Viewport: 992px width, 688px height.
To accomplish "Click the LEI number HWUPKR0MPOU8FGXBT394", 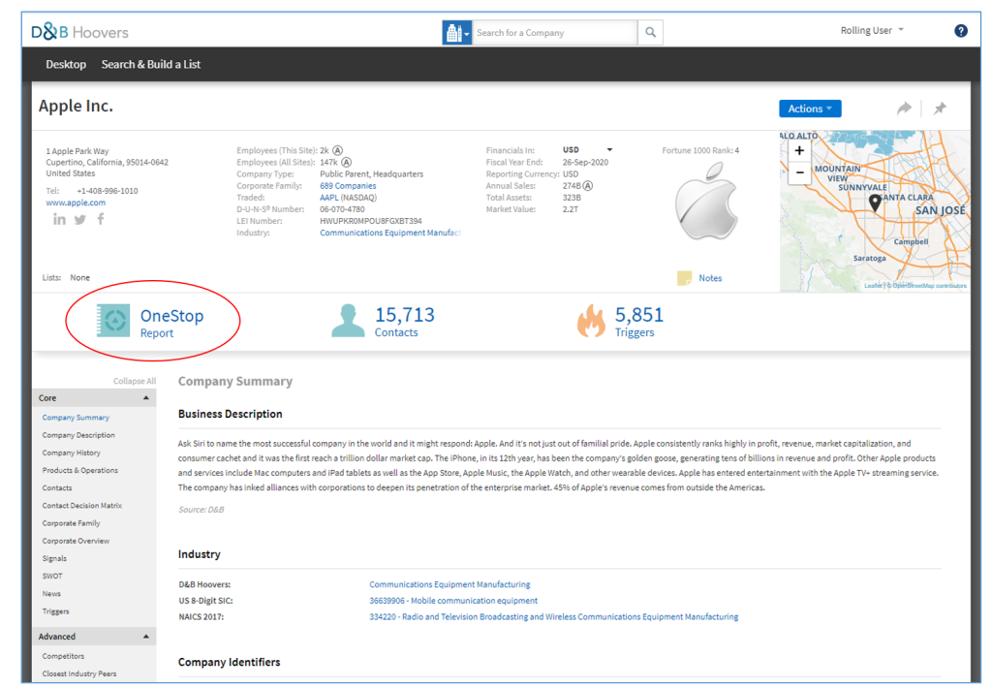I will click(371, 221).
